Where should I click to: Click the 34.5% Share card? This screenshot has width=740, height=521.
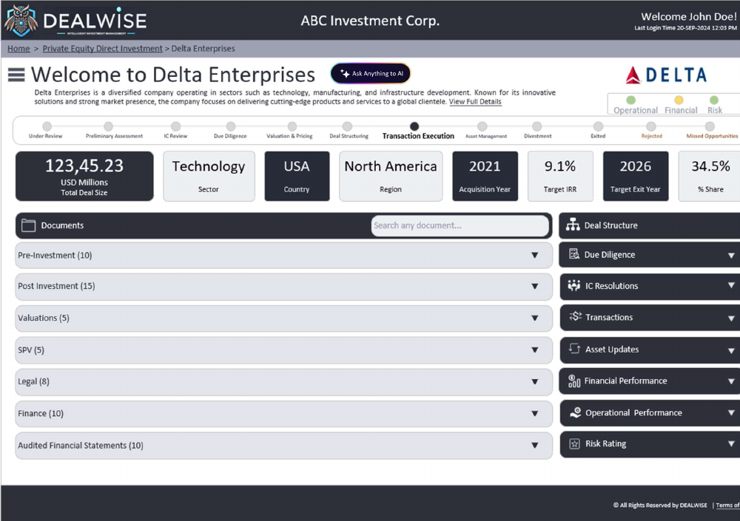[x=710, y=177]
